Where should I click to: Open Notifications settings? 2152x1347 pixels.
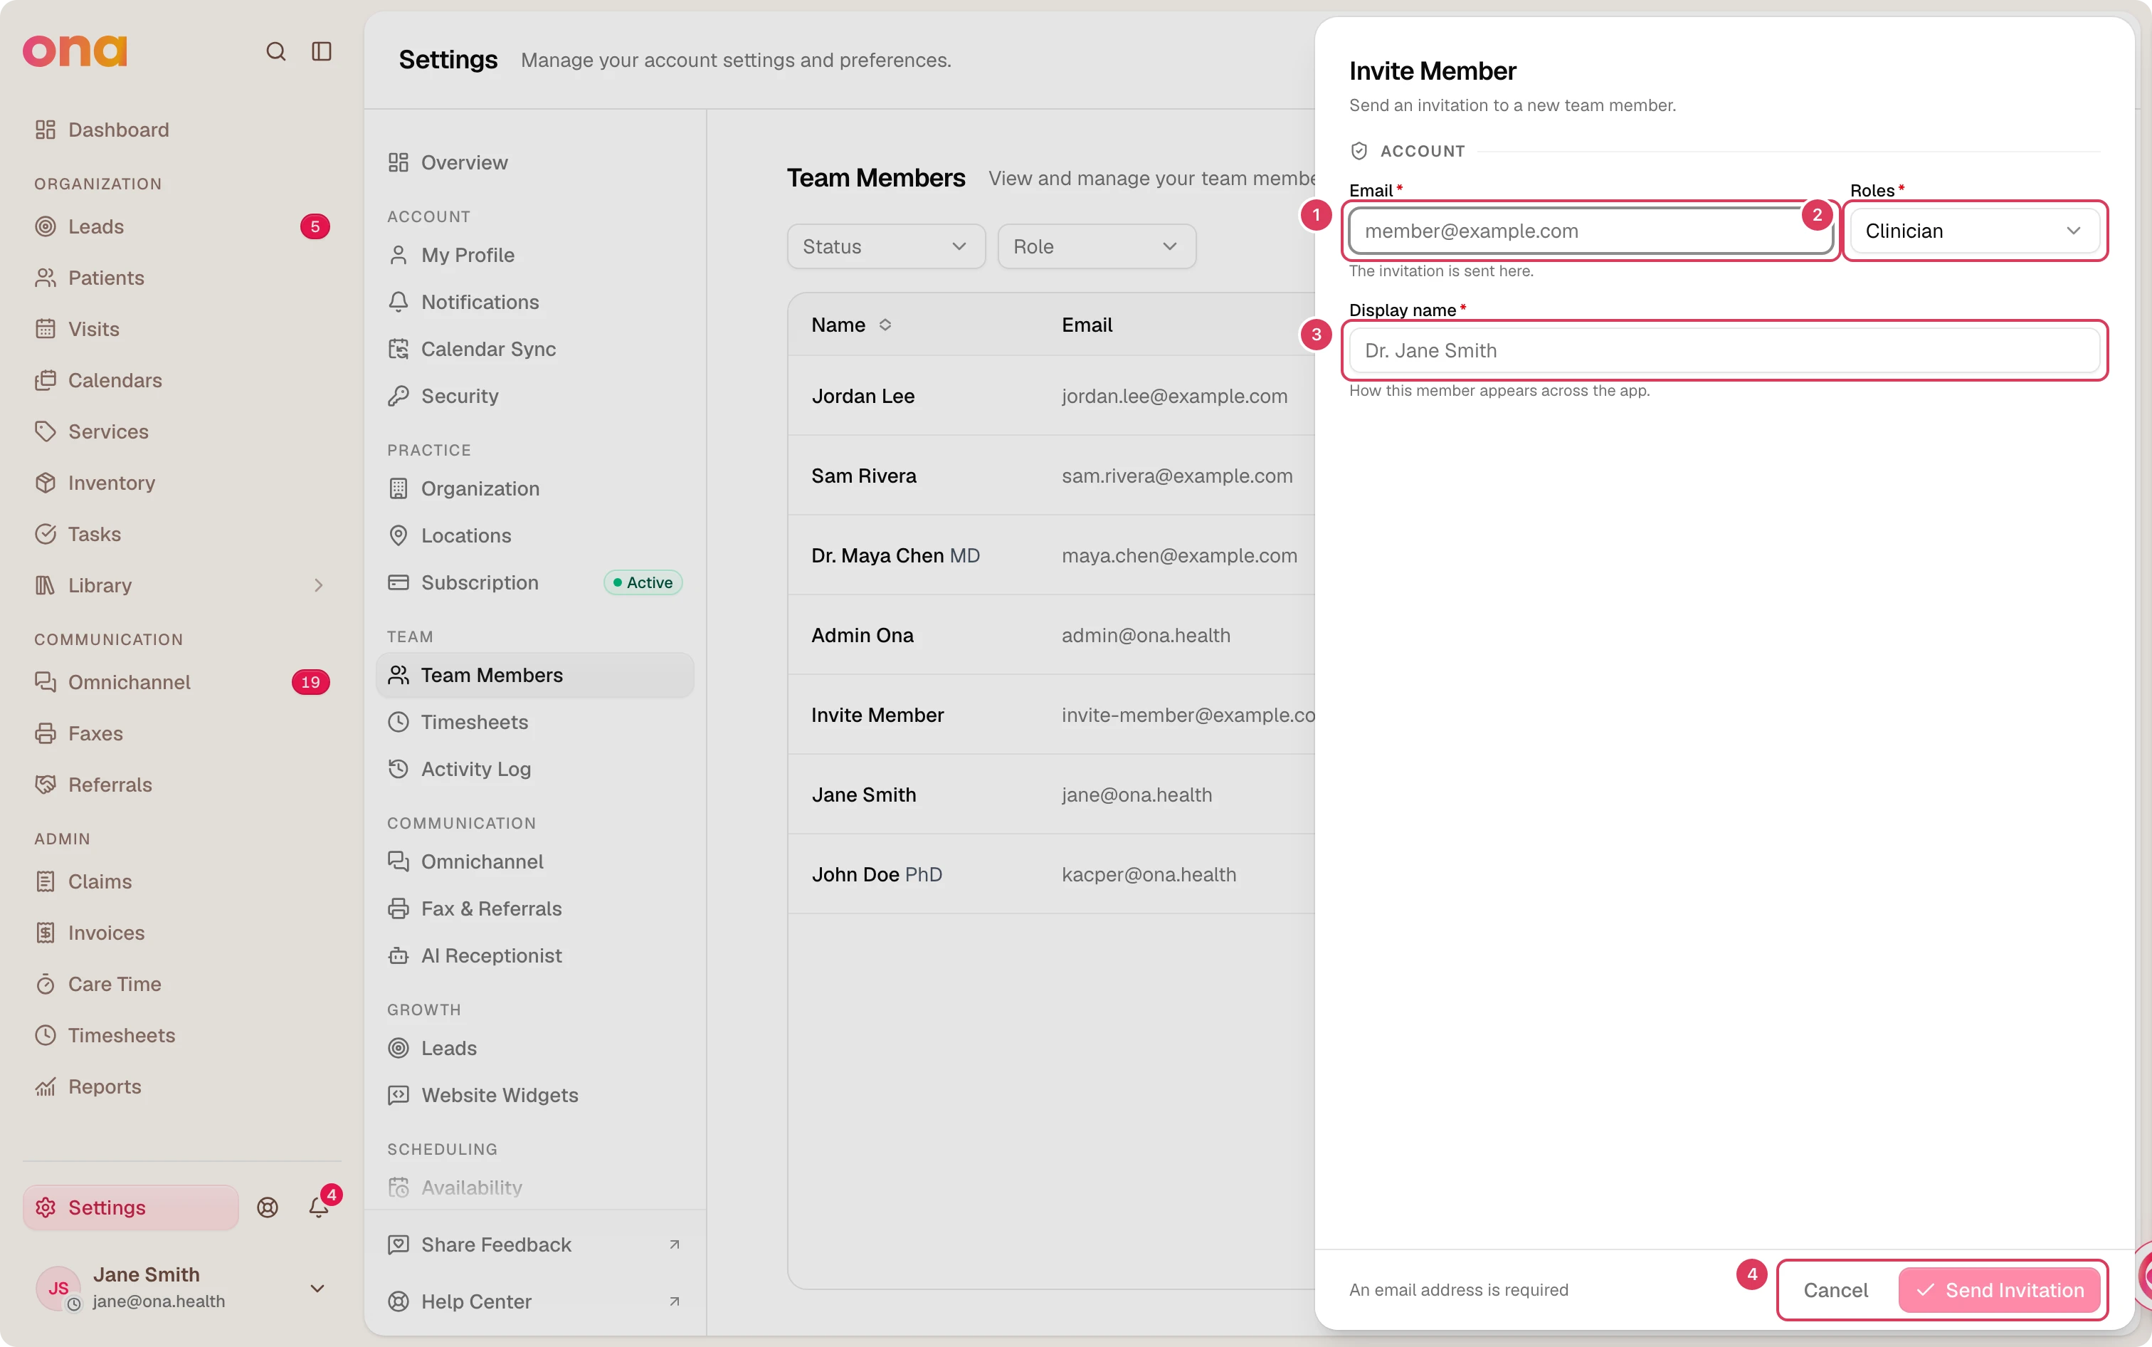535,302
